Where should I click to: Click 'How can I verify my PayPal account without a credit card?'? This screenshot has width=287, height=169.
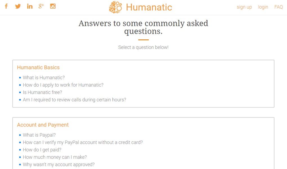tap(83, 142)
